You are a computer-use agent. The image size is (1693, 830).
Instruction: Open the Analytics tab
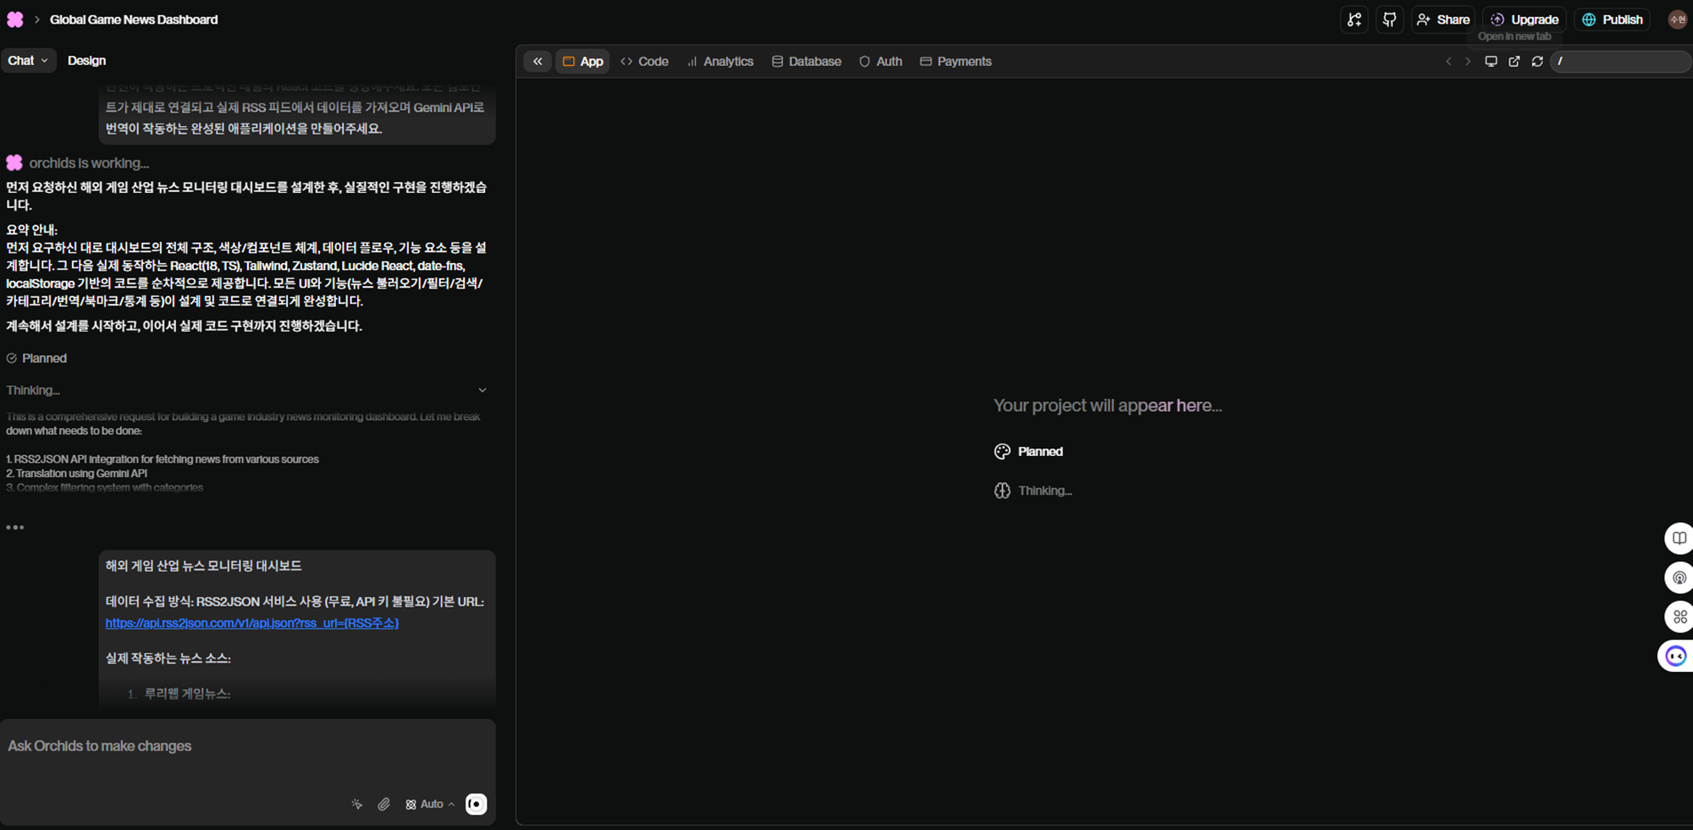[720, 62]
